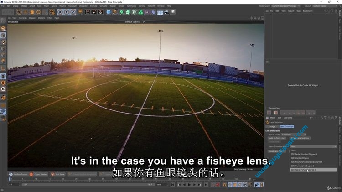342x192 pixels.
Task: Toggle Z axis lock
Action: (x=73, y=12)
